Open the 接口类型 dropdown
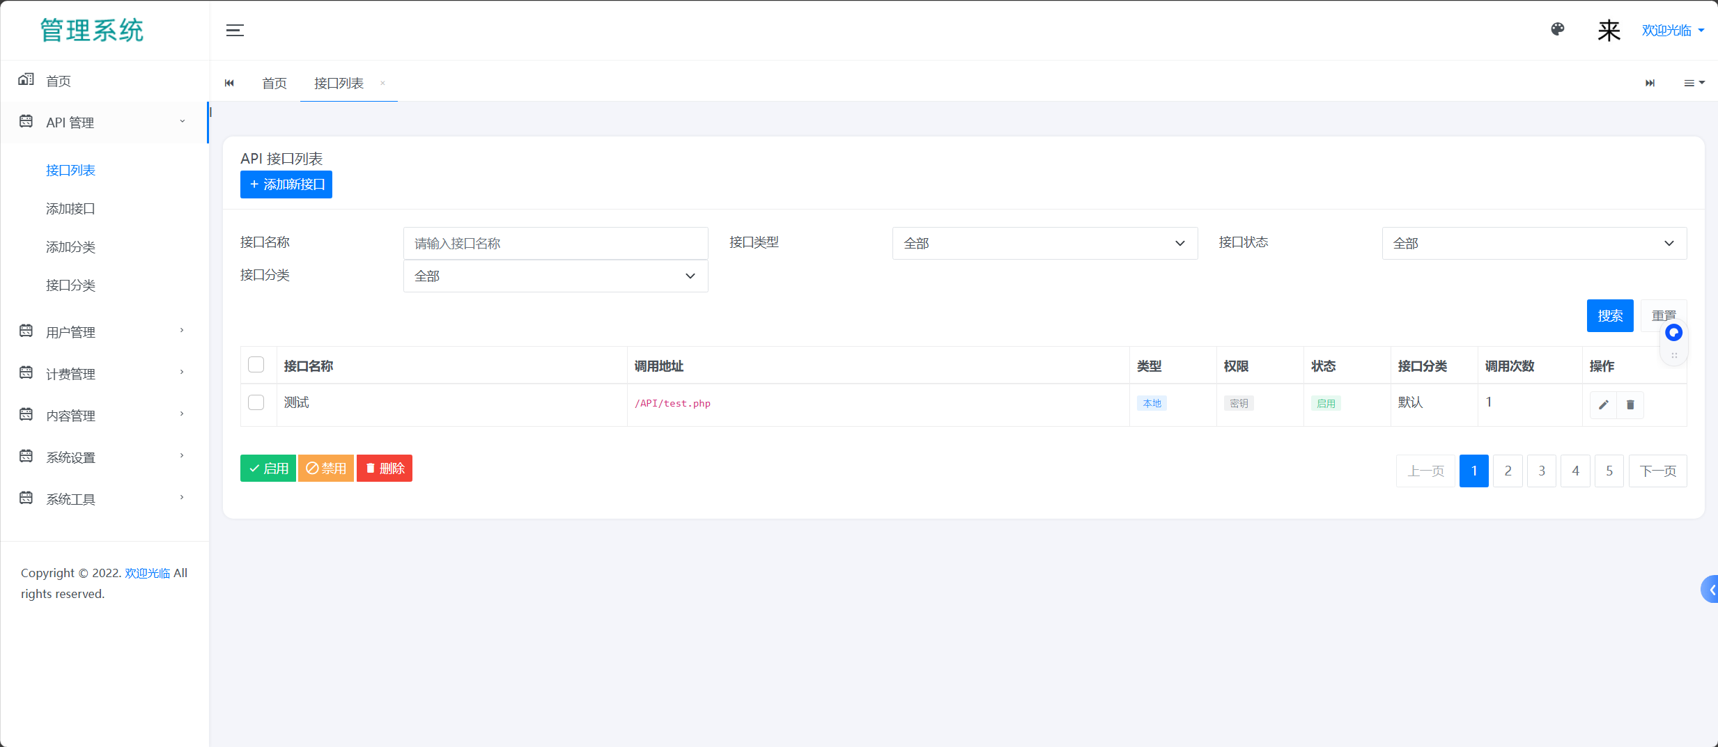 [x=1044, y=243]
